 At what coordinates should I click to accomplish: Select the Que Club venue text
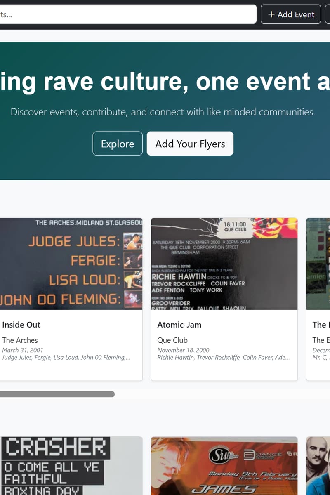[172, 340]
